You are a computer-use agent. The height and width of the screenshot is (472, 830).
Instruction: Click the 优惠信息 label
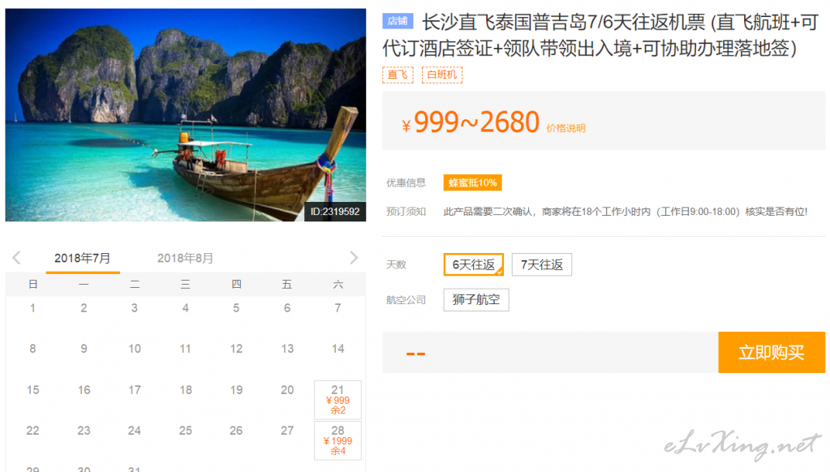click(406, 183)
